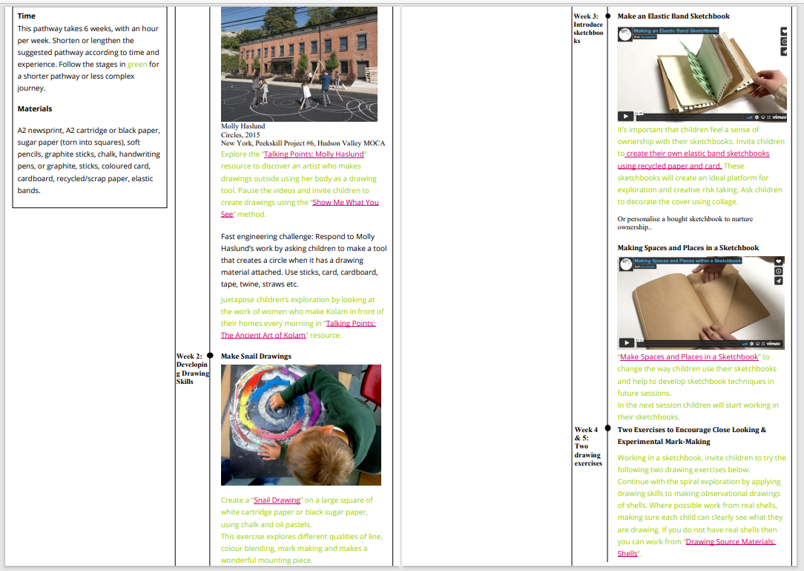This screenshot has width=804, height=571.
Task: Enter fullscreen on Spaces and Places video
Action: (x=763, y=343)
